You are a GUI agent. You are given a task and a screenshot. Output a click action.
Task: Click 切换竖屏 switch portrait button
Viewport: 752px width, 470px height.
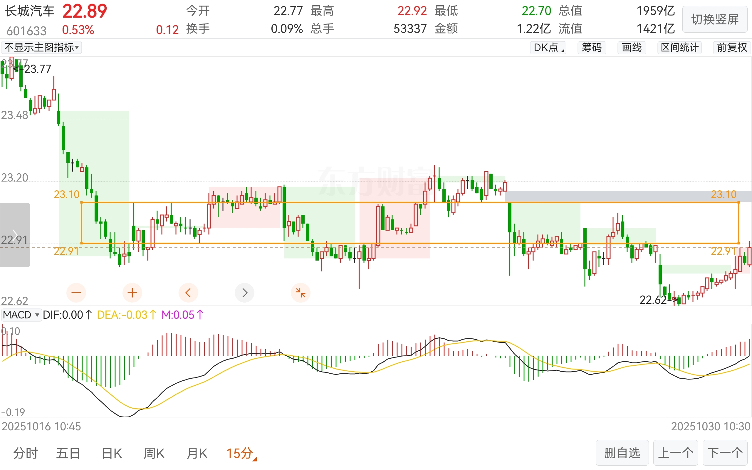pyautogui.click(x=715, y=20)
